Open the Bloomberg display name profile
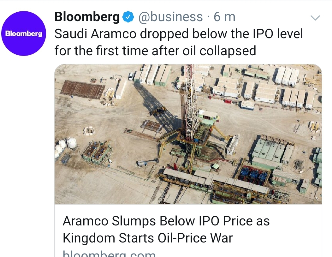The height and width of the screenshot is (257, 332). point(87,17)
